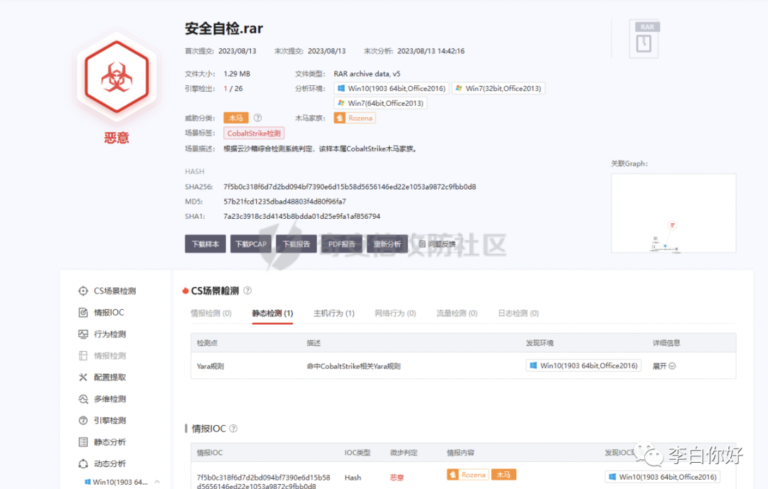Open the 关联Graph thumbnail preview
This screenshot has width=768, height=489.
click(673, 213)
